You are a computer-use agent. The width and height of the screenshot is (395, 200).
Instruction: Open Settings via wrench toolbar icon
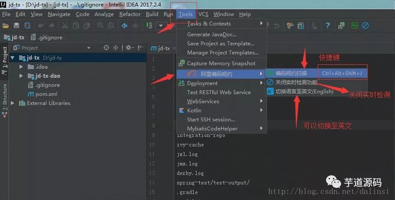click(x=290, y=25)
